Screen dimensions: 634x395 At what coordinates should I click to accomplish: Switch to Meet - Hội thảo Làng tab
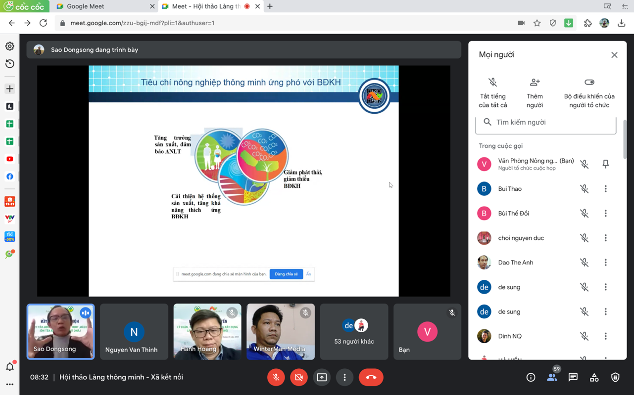tap(211, 6)
